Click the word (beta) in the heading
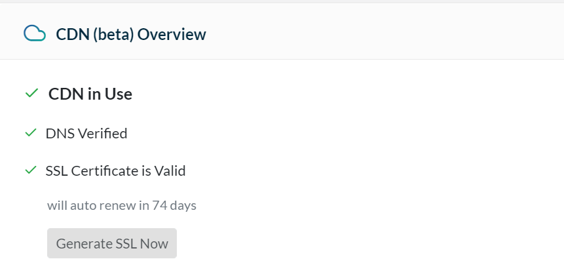The image size is (564, 278). [113, 34]
